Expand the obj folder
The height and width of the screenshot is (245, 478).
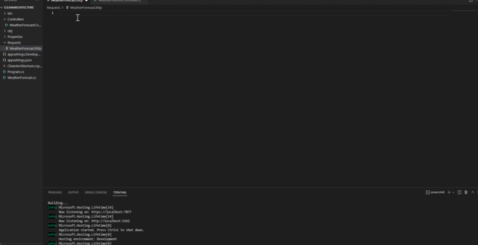point(10,31)
